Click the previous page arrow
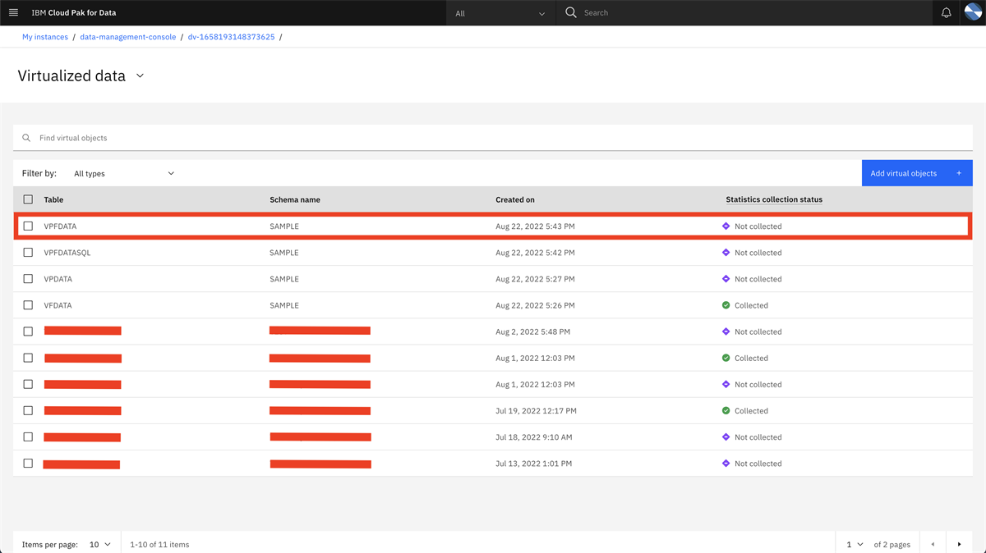 (x=932, y=543)
